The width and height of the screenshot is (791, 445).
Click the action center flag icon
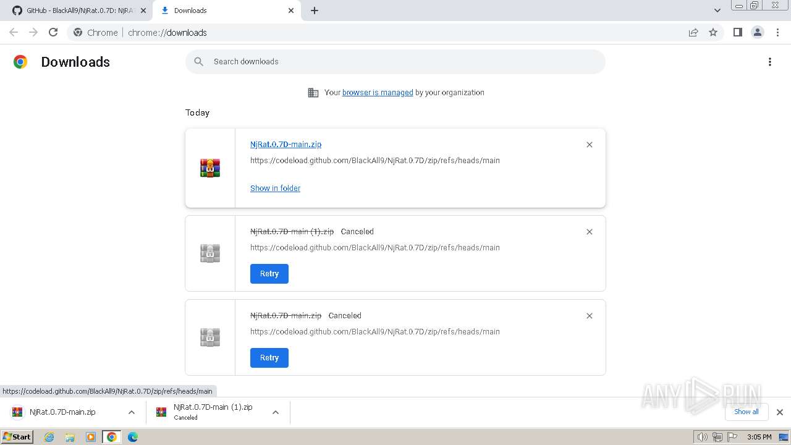(x=732, y=437)
